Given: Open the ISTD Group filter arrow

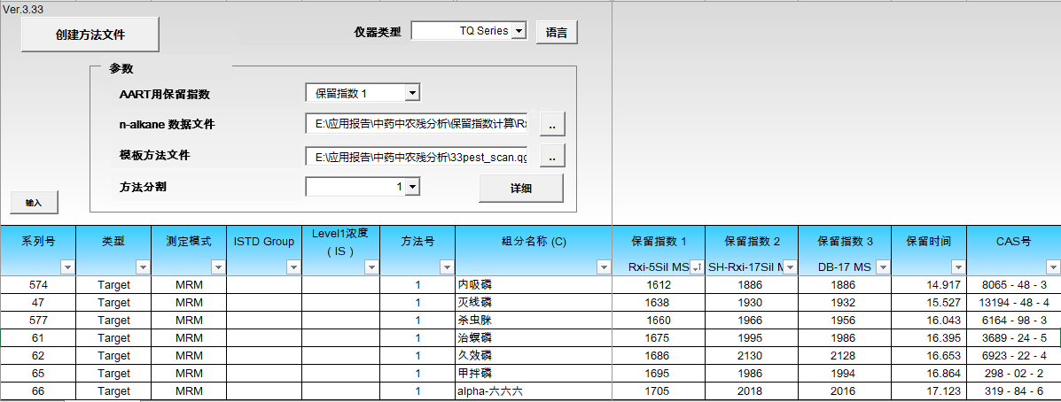Looking at the screenshot, I should (293, 267).
